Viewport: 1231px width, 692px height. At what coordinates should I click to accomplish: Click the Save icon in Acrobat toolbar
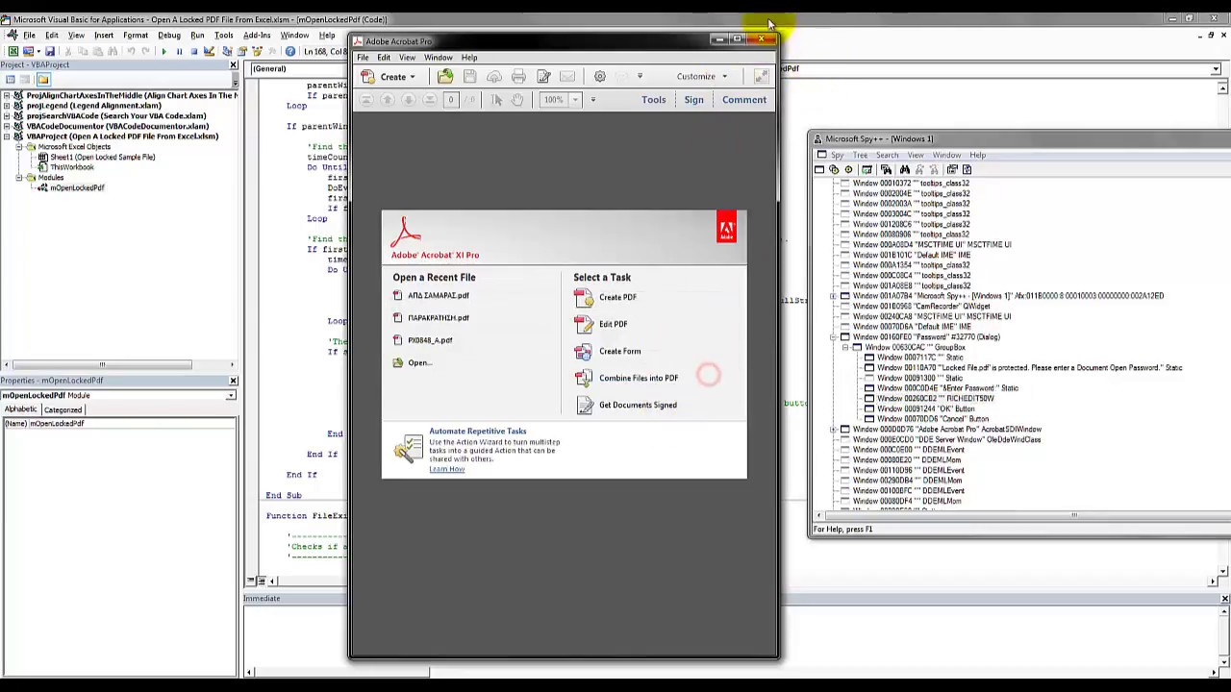click(x=469, y=76)
